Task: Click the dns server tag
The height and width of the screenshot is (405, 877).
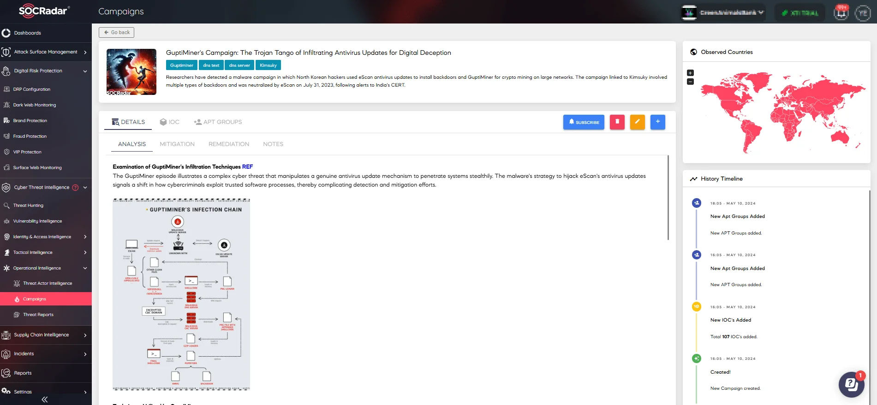Action: [239, 65]
